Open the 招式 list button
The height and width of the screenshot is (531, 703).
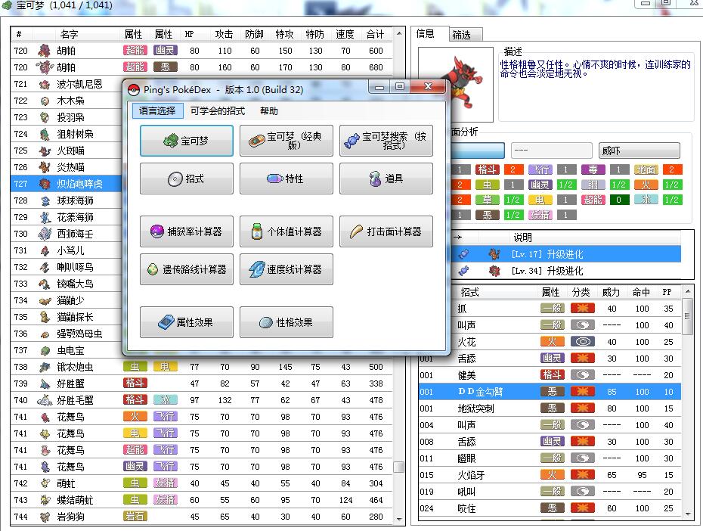pyautogui.click(x=187, y=179)
